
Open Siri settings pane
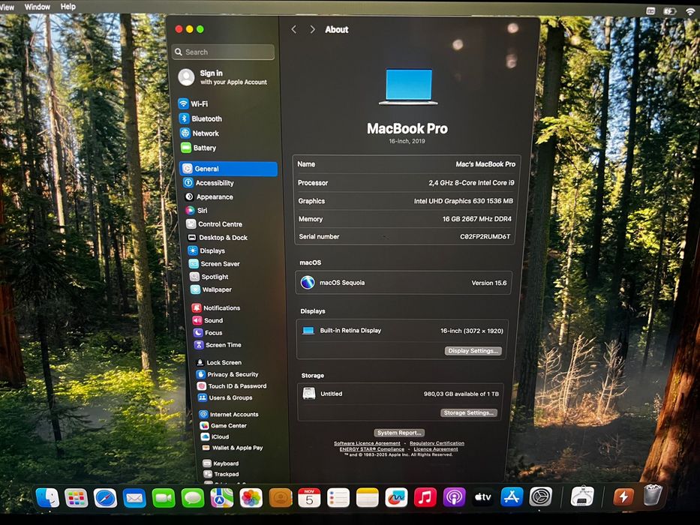[197, 210]
